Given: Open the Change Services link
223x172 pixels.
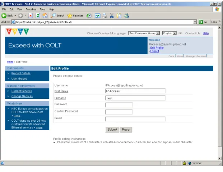Looking at the screenshot, I should tap(22, 96).
